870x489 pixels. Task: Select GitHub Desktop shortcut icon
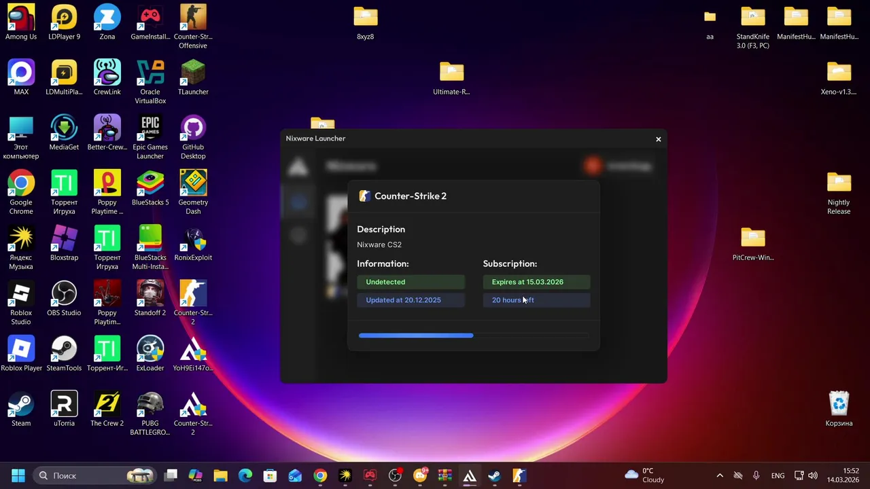click(193, 137)
